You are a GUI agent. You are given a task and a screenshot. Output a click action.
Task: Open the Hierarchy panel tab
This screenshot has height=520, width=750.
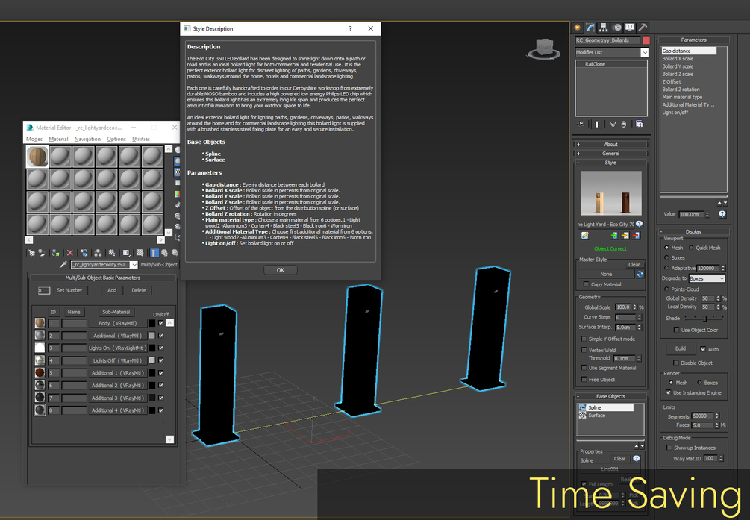pos(604,28)
